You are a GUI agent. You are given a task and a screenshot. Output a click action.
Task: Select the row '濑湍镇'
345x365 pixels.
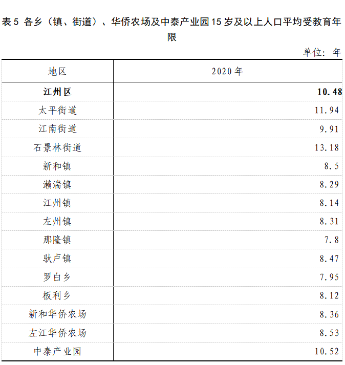coord(172,184)
